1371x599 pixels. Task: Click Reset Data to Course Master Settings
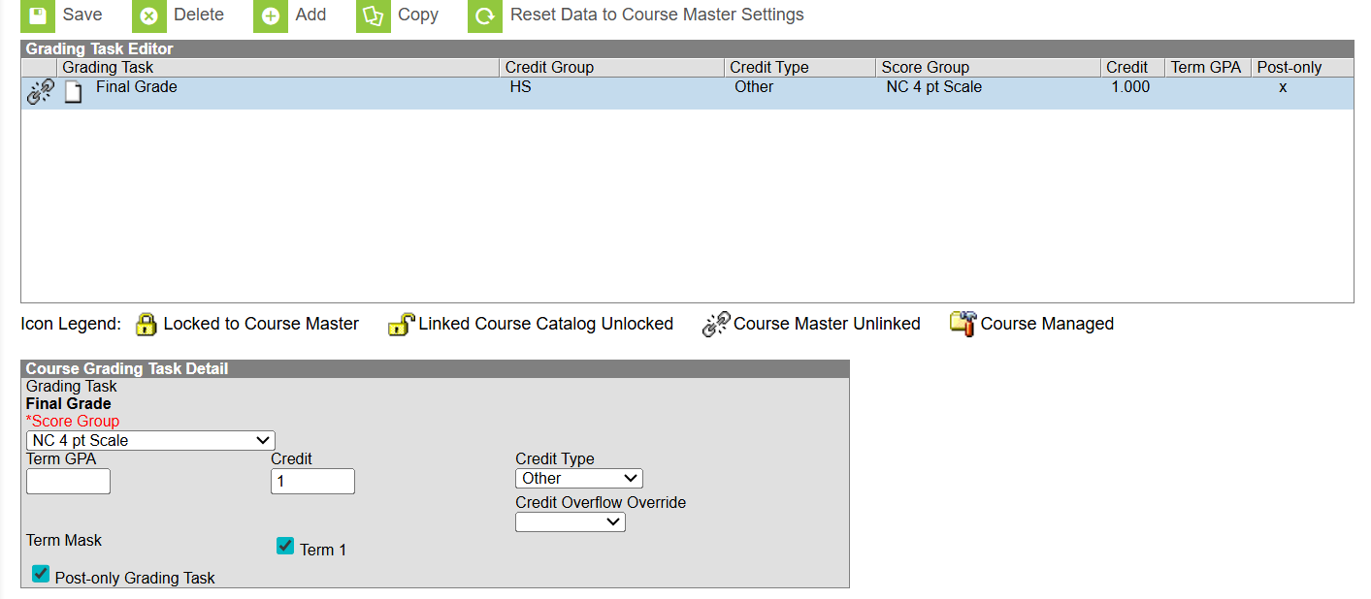(657, 15)
